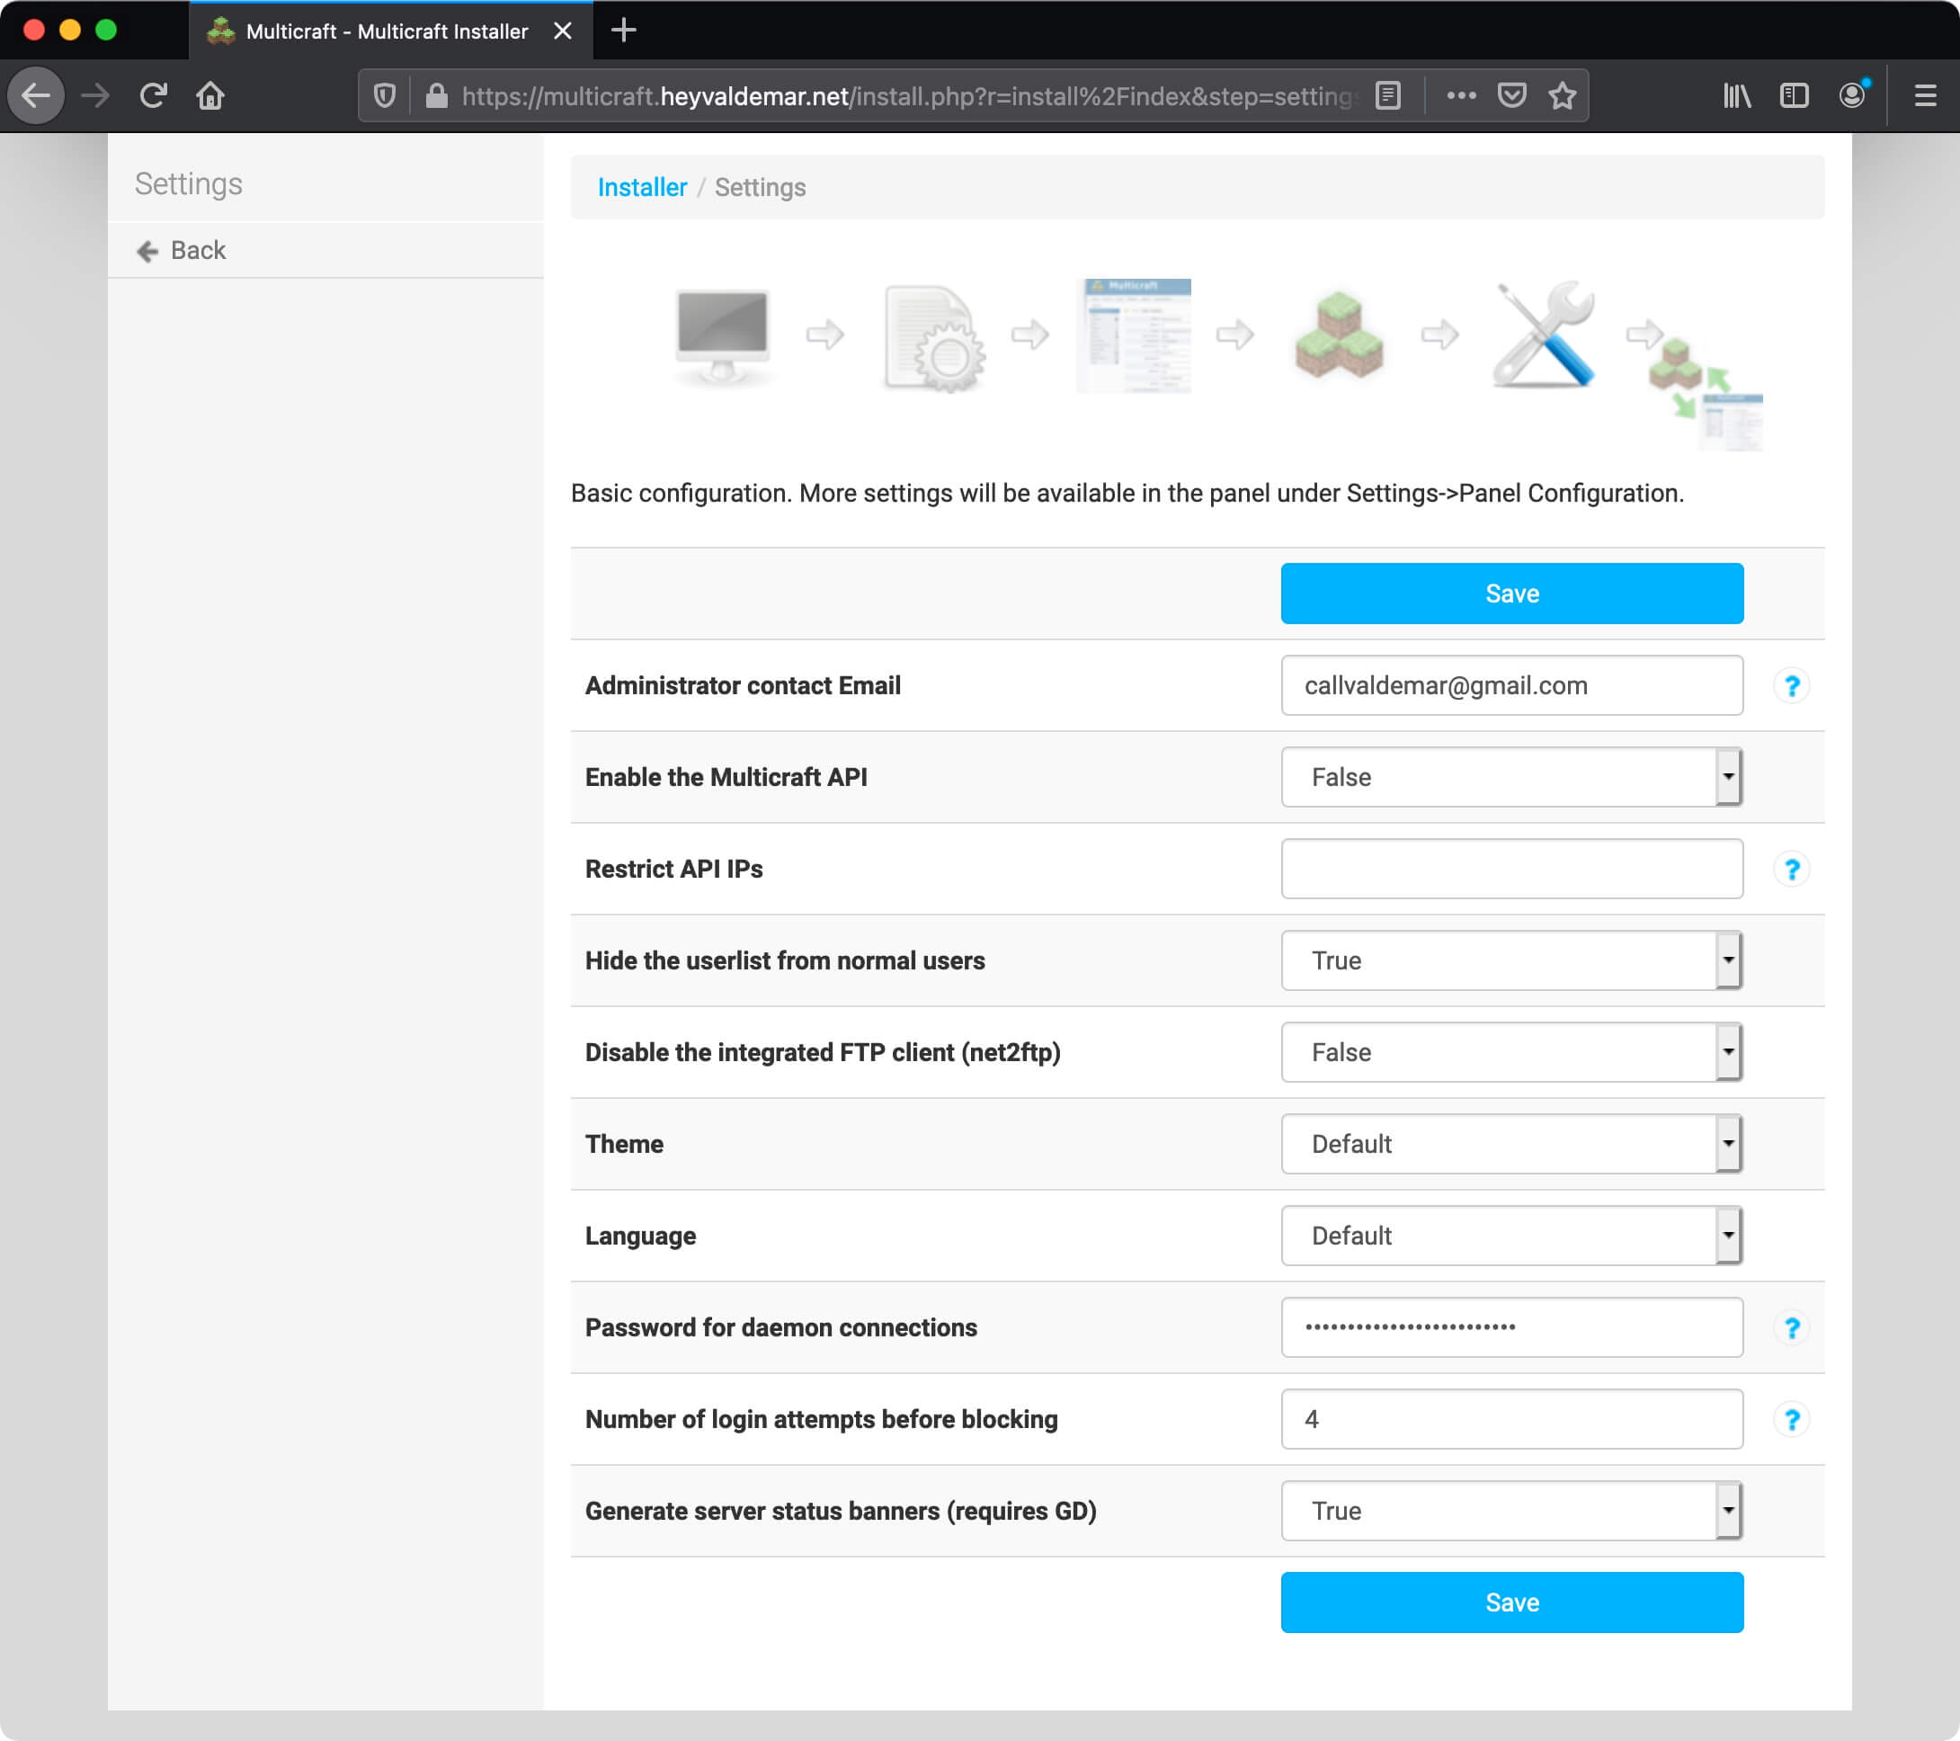
Task: Open the Theme dropdown
Action: coord(1511,1143)
